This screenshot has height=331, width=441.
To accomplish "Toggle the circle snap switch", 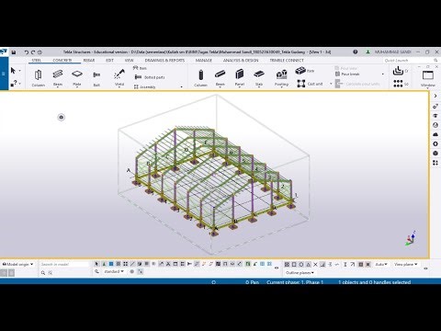I will coord(301,264).
